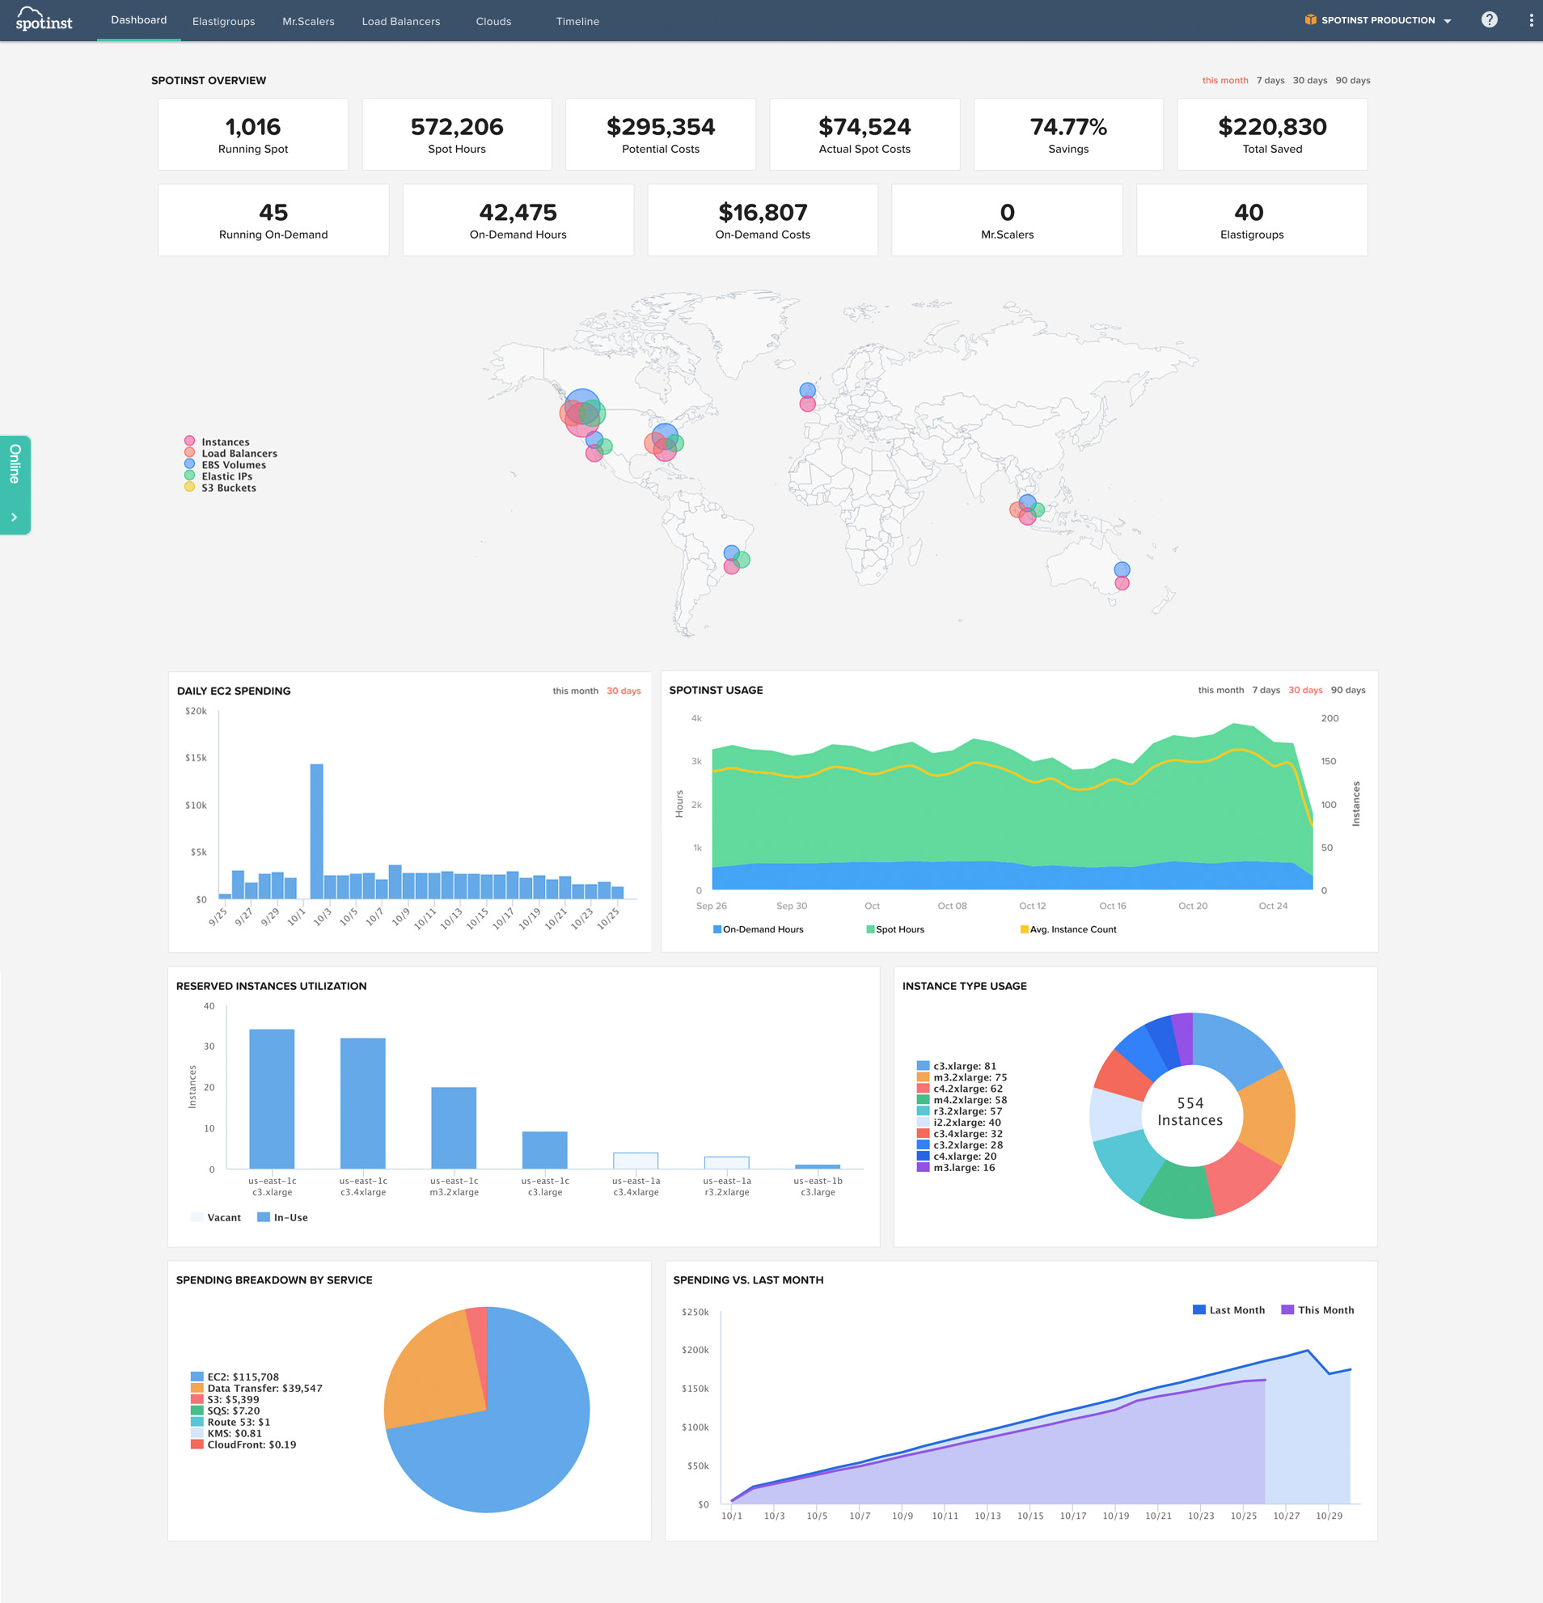Toggle EBS Volumes in the map legend
This screenshot has height=1603, width=1543.
point(233,464)
